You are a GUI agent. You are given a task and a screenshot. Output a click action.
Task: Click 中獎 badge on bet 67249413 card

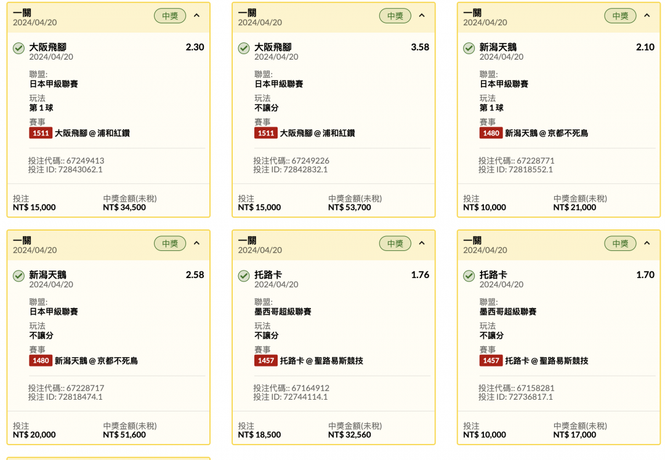click(170, 15)
